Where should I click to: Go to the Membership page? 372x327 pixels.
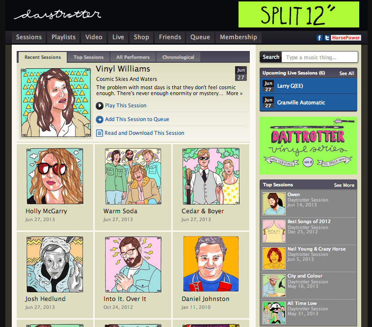click(238, 37)
